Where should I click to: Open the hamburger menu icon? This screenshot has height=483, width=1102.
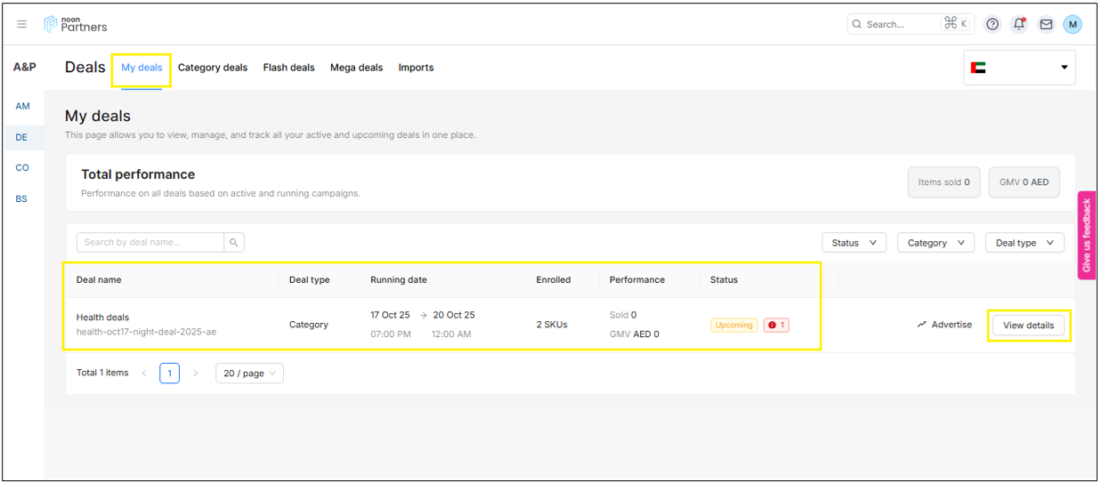click(22, 24)
